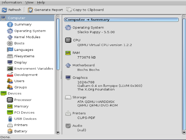Open Kernel Modules entry
The height and width of the screenshot is (140, 186).
[27, 37]
